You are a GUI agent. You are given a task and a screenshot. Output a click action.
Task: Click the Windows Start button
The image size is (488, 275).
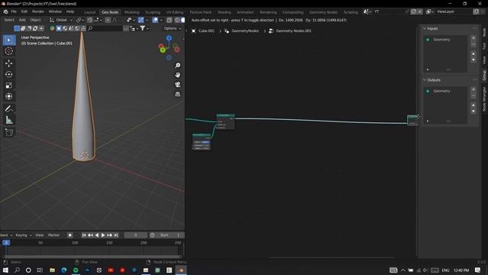5,270
